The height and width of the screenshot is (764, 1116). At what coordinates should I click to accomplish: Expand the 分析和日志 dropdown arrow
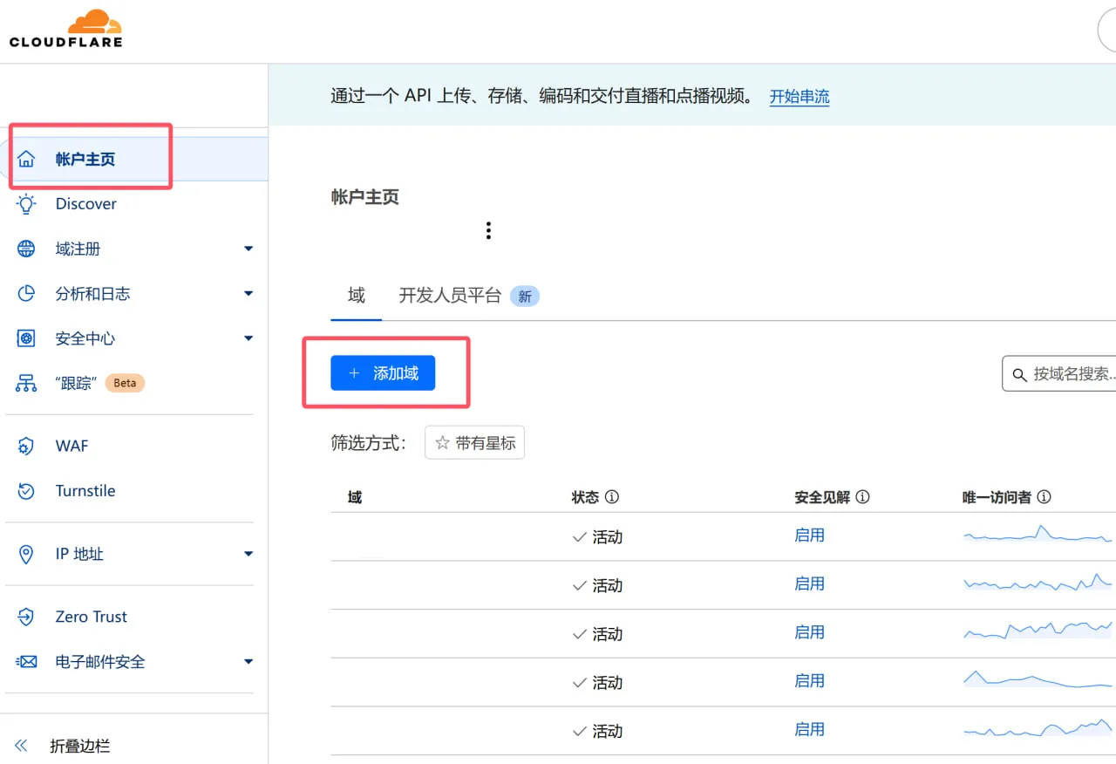click(248, 294)
